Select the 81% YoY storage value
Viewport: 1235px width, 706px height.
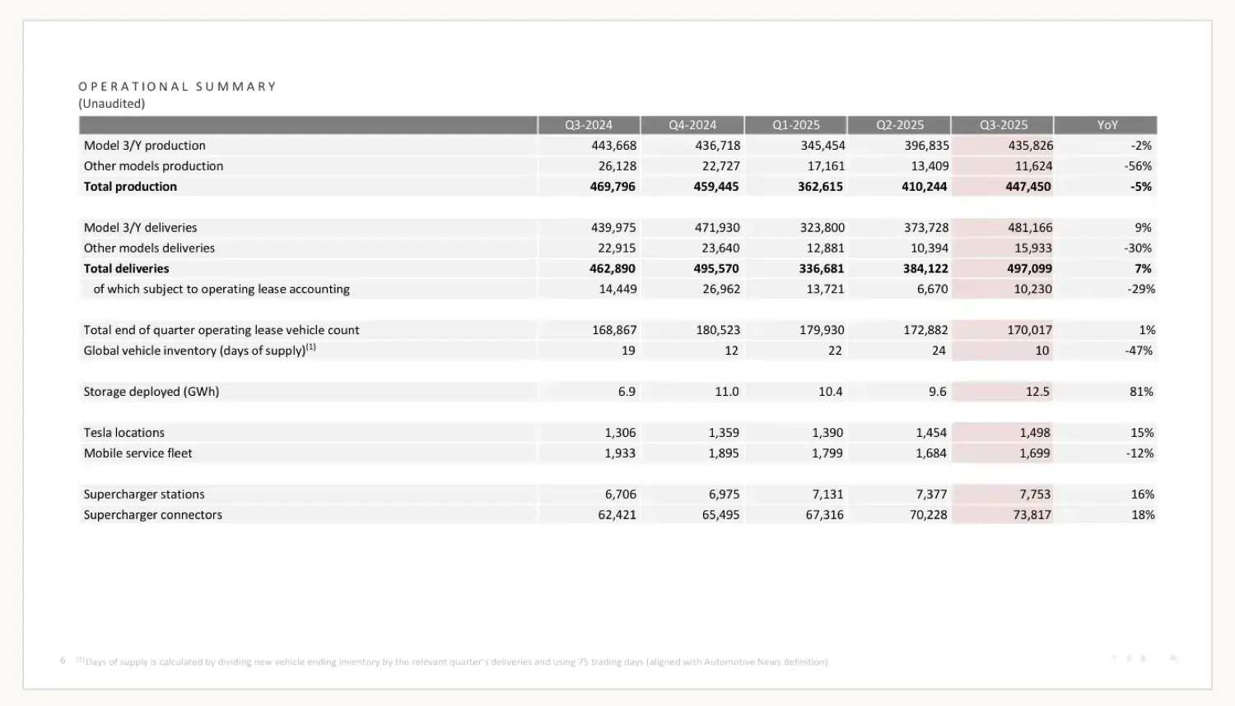coord(1140,392)
